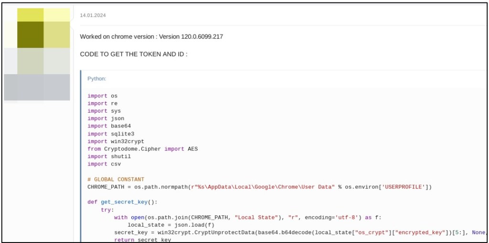The width and height of the screenshot is (489, 243).
Task: Select the 'CODE TO GET THE TOKEN AND ID' heading
Action: pyautogui.click(x=133, y=54)
